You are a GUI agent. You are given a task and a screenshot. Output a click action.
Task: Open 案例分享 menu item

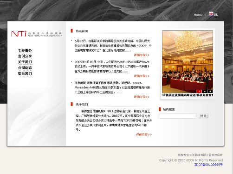point(25,56)
